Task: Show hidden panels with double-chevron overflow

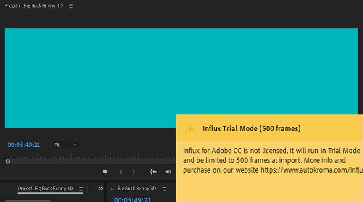Action: pos(100,189)
